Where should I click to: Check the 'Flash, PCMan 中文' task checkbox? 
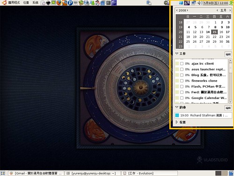182,86
